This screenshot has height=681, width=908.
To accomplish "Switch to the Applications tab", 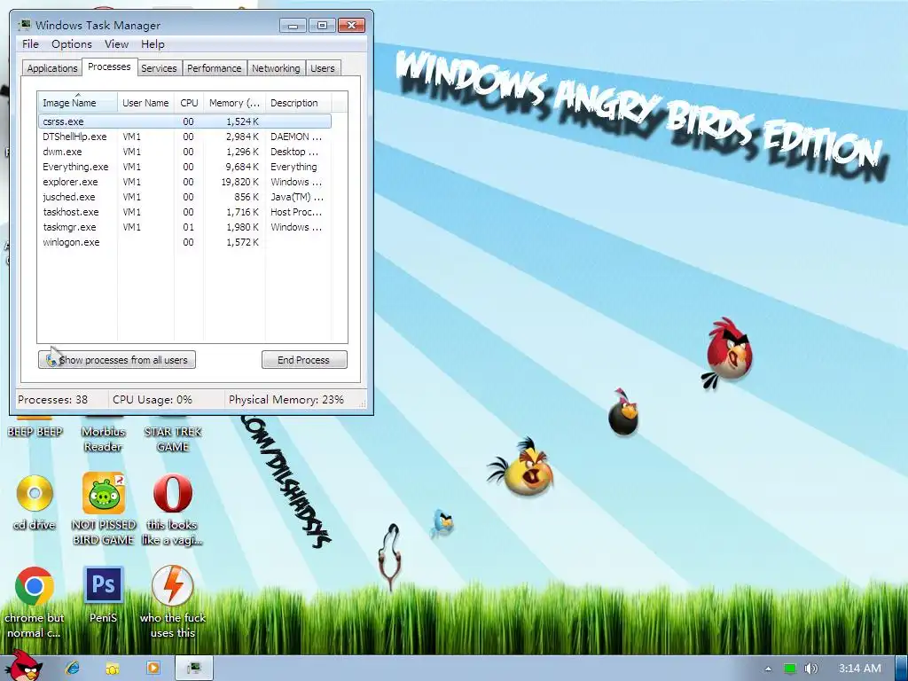I will pos(52,68).
